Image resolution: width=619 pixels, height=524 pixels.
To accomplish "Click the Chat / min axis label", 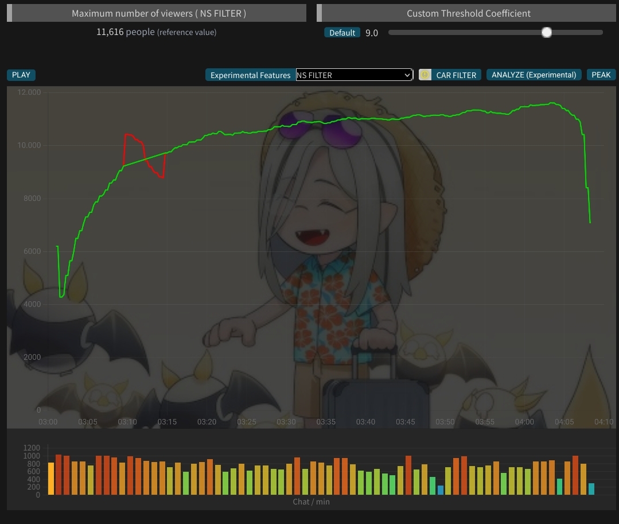I will (311, 502).
